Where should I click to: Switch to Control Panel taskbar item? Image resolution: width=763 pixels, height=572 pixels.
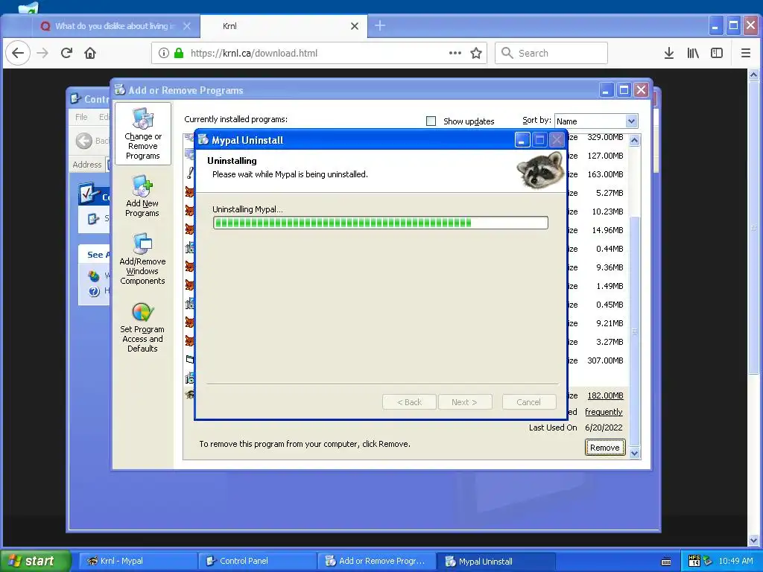257,561
